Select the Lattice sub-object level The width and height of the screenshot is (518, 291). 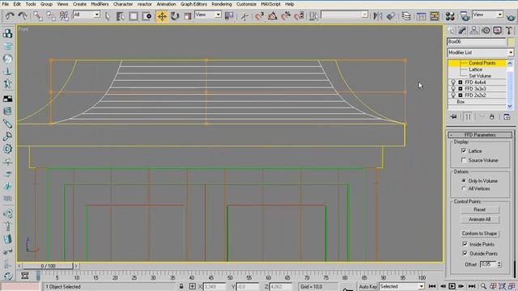pyautogui.click(x=475, y=70)
